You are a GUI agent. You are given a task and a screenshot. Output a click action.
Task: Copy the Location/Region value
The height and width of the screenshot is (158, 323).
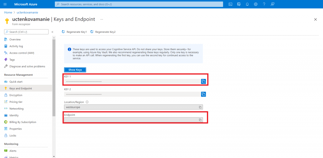pyautogui.click(x=200, y=107)
